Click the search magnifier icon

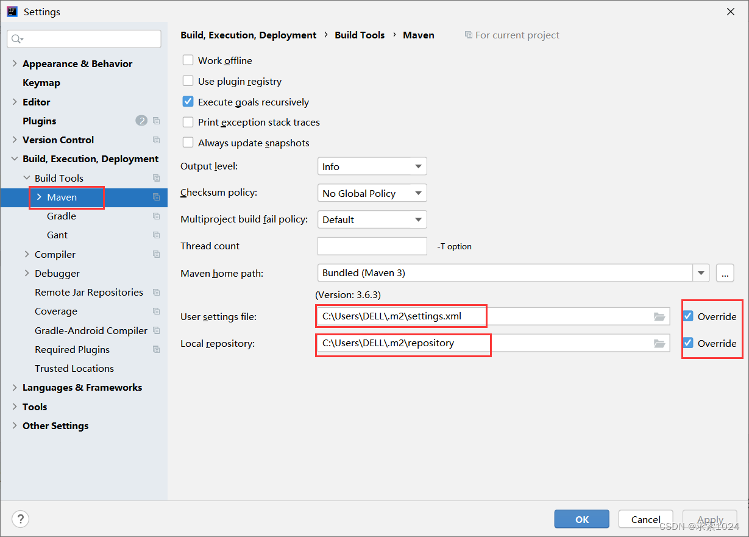(x=17, y=39)
